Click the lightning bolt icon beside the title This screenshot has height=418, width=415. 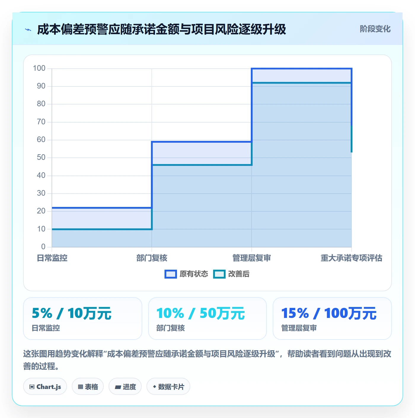pos(28,30)
